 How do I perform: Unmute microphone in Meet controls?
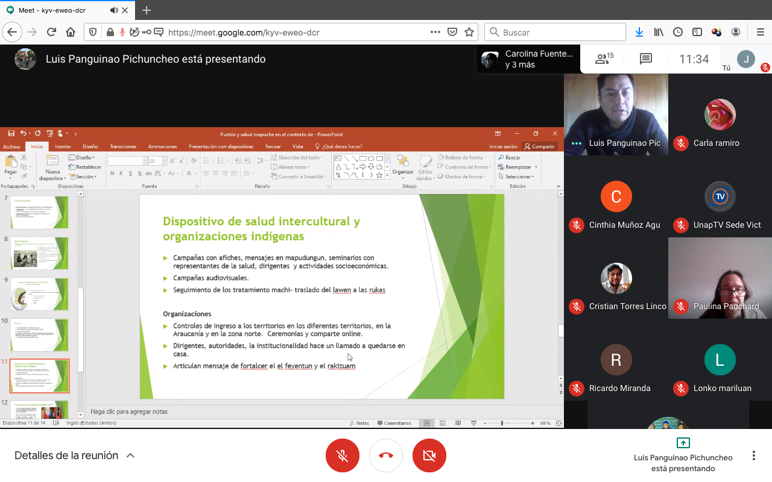pos(343,455)
